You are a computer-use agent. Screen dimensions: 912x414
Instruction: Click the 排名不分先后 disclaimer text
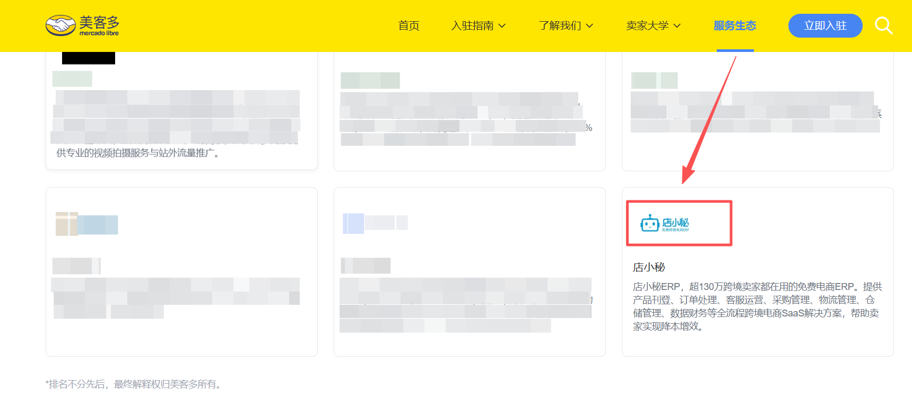pos(133,384)
